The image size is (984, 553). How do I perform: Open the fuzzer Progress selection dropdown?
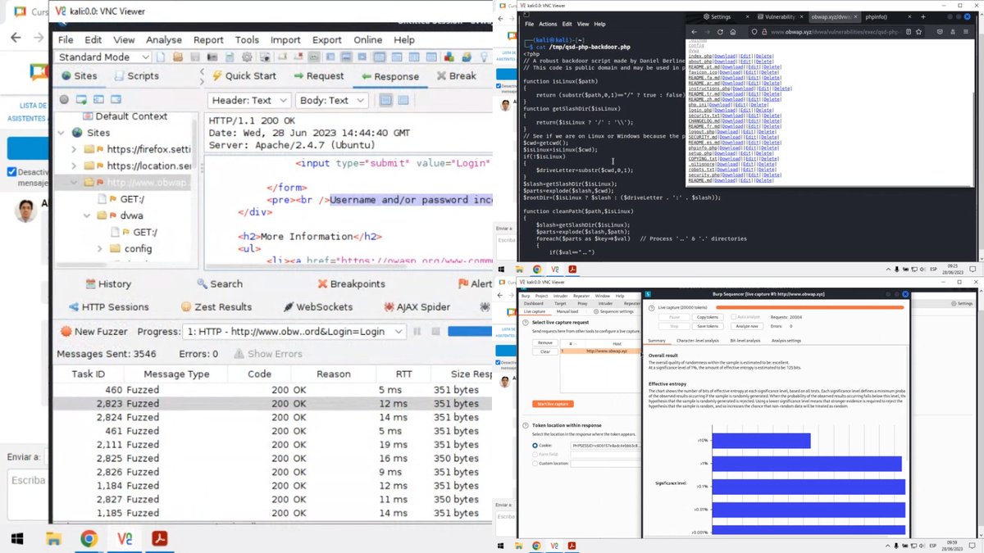295,331
